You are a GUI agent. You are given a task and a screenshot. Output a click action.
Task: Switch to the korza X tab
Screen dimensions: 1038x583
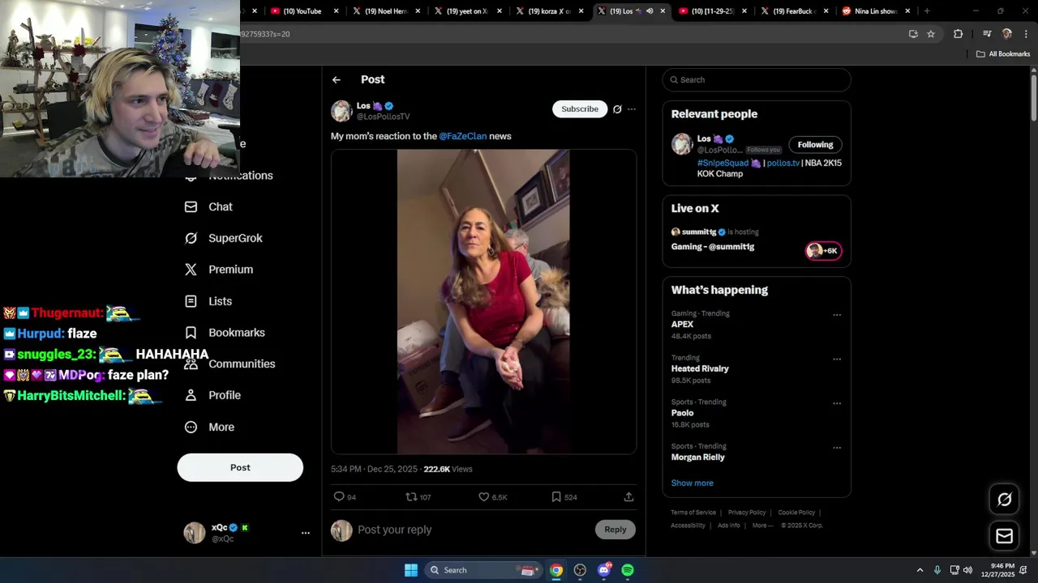tap(550, 11)
